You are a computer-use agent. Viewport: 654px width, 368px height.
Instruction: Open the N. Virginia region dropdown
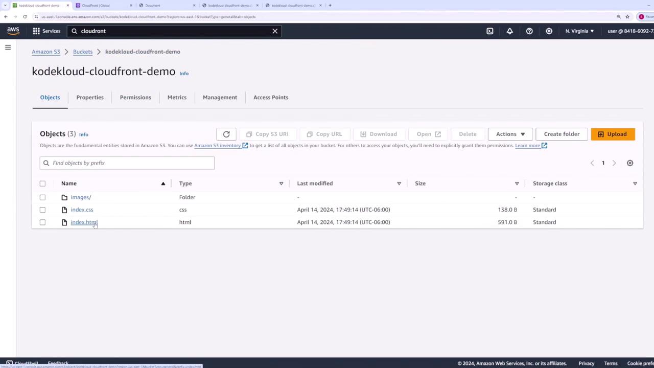click(579, 31)
